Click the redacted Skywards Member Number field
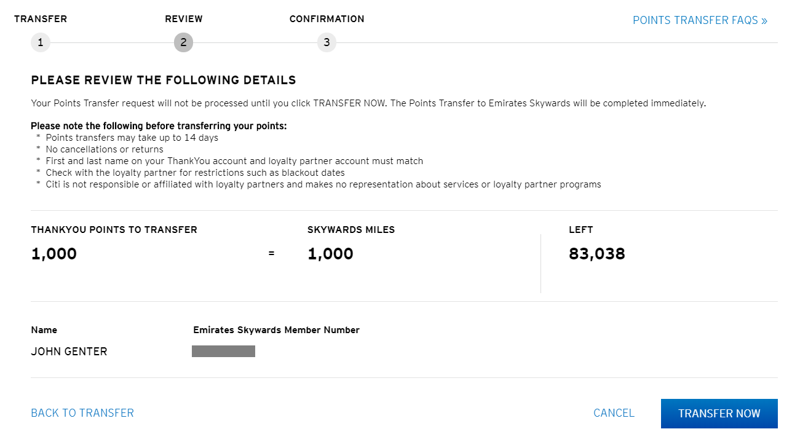The image size is (792, 437). pyautogui.click(x=223, y=351)
